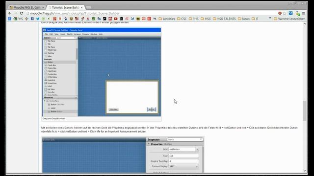The height and width of the screenshot is (176, 314).
Task: Go back to the previous page
Action: 10,13
